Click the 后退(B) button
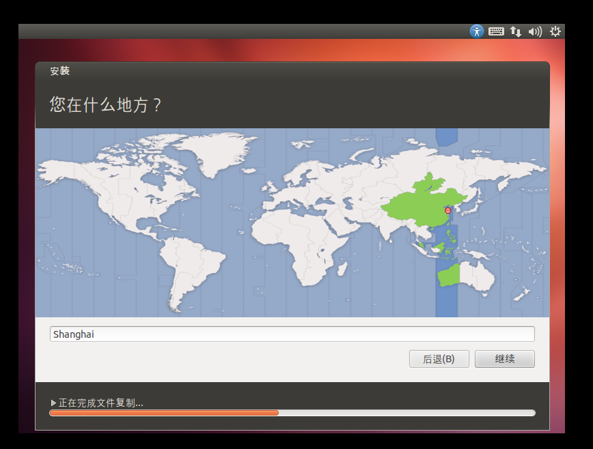This screenshot has height=449, width=593. (439, 359)
